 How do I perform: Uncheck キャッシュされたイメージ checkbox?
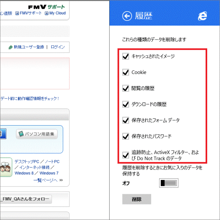tap(126, 56)
